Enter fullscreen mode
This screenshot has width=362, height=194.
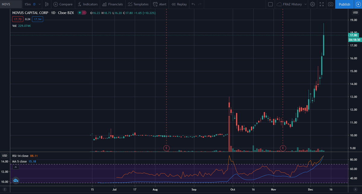pyautogui.click(x=322, y=4)
